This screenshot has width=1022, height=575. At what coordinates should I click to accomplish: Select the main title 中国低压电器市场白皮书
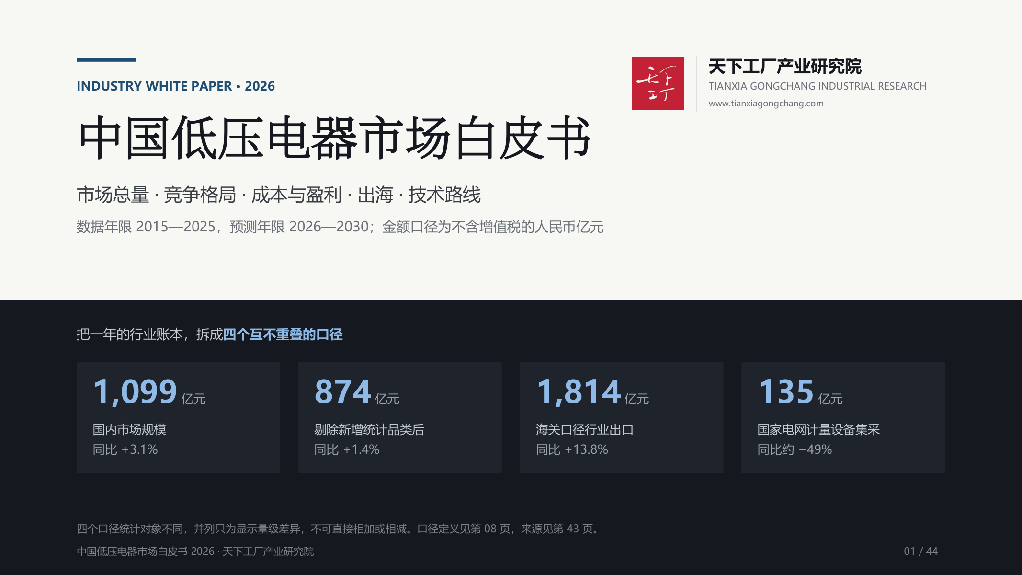click(x=335, y=138)
